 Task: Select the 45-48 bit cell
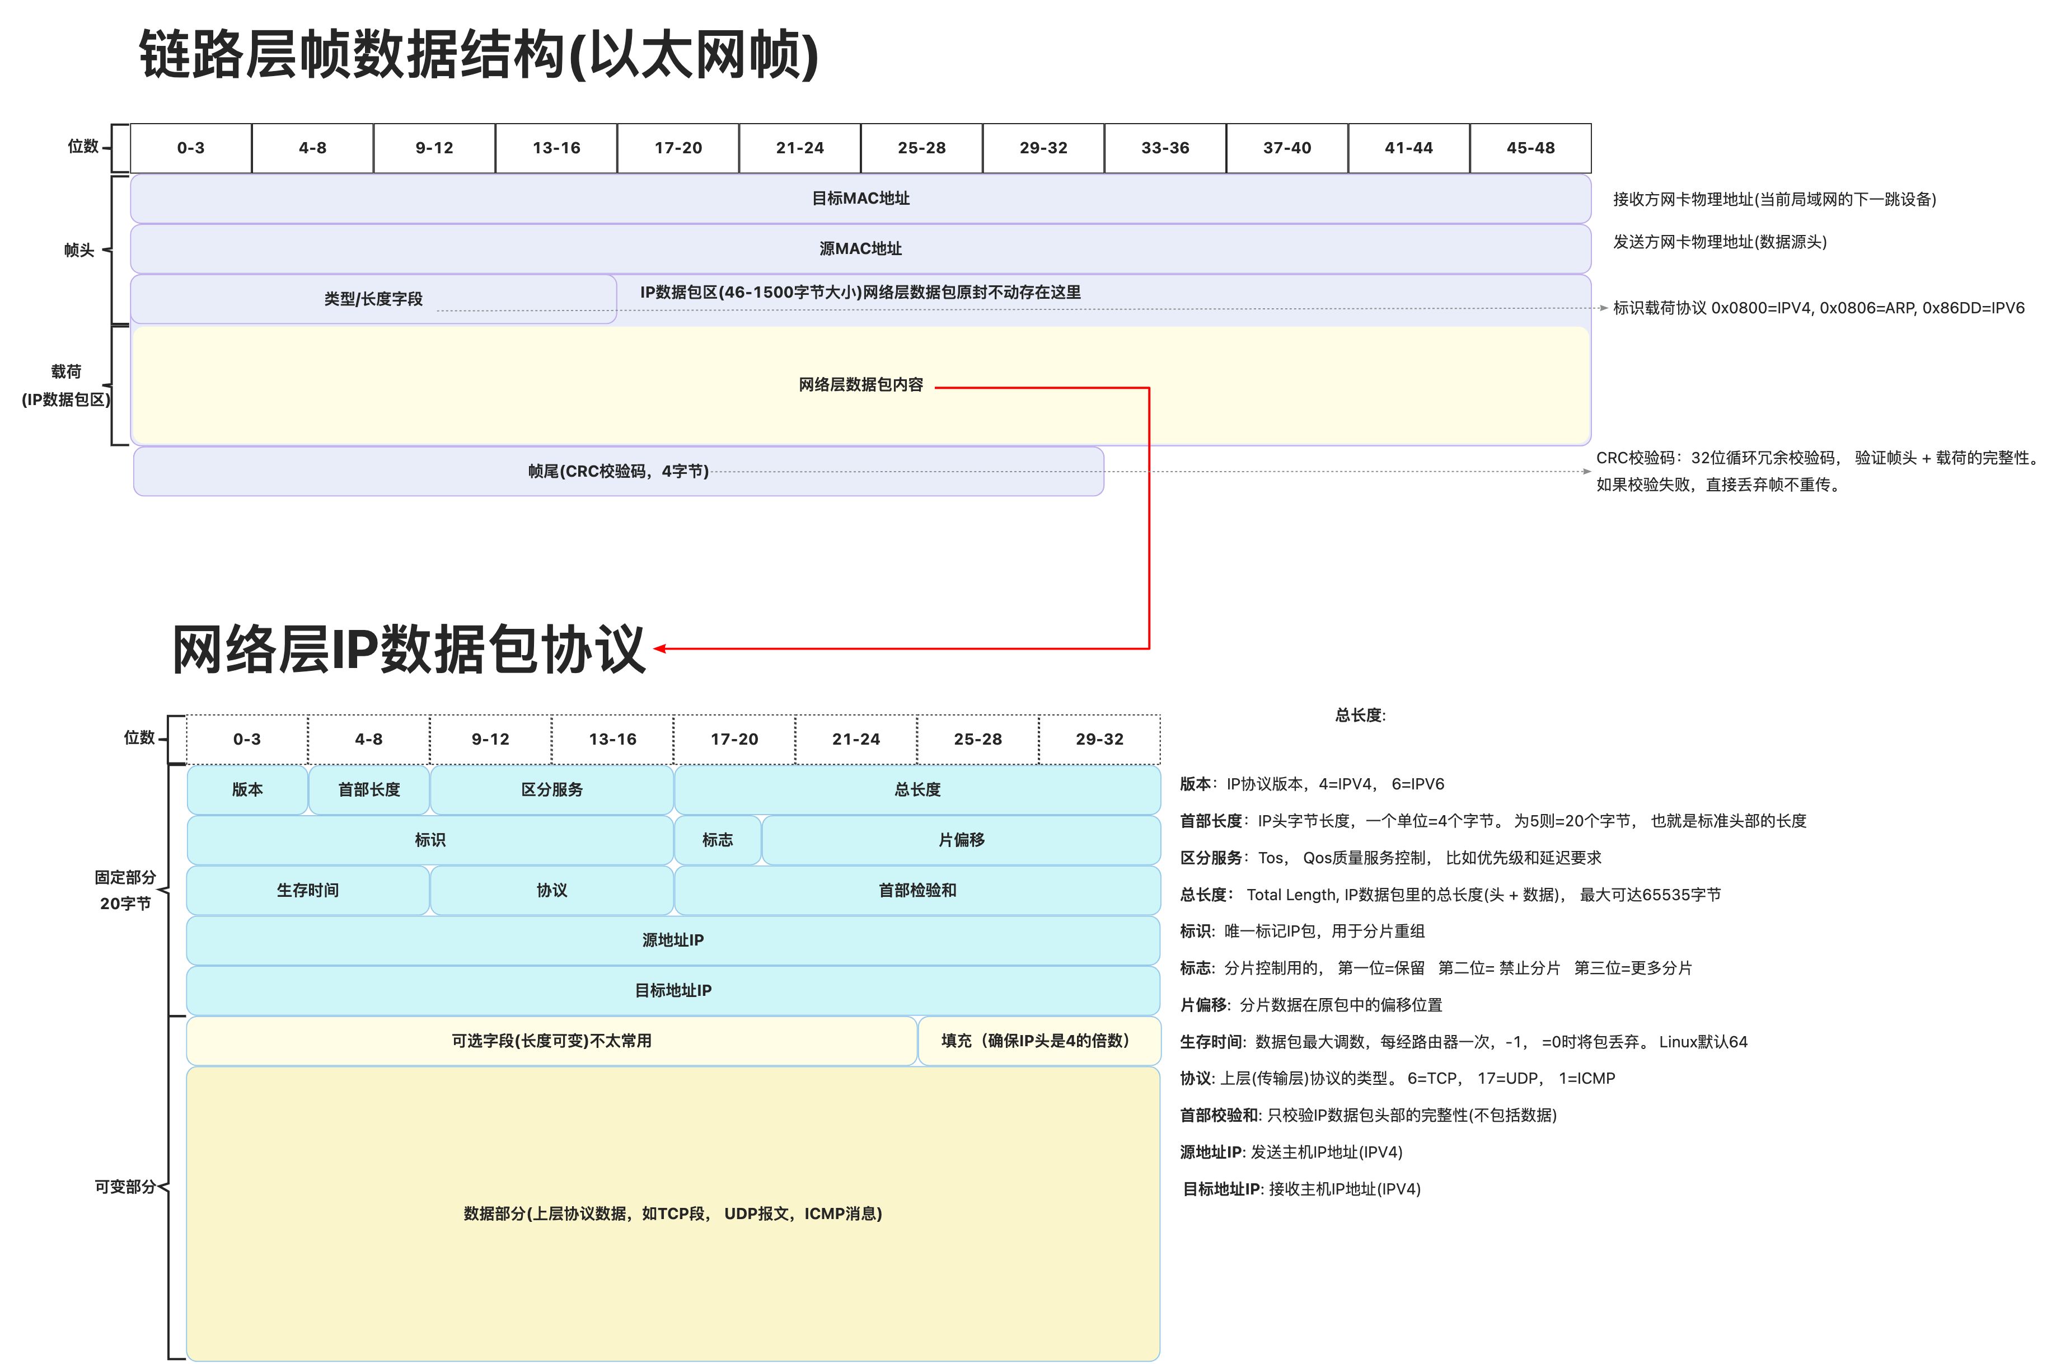coord(1530,148)
